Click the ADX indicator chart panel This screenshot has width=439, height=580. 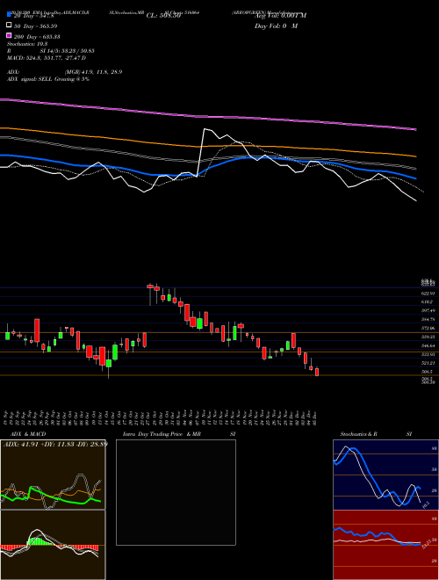(53, 475)
